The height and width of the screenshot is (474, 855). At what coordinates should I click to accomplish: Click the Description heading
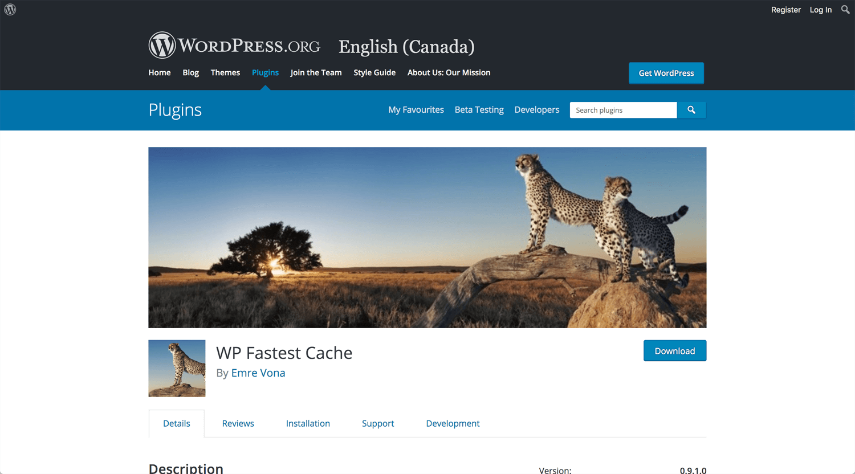coord(186,468)
